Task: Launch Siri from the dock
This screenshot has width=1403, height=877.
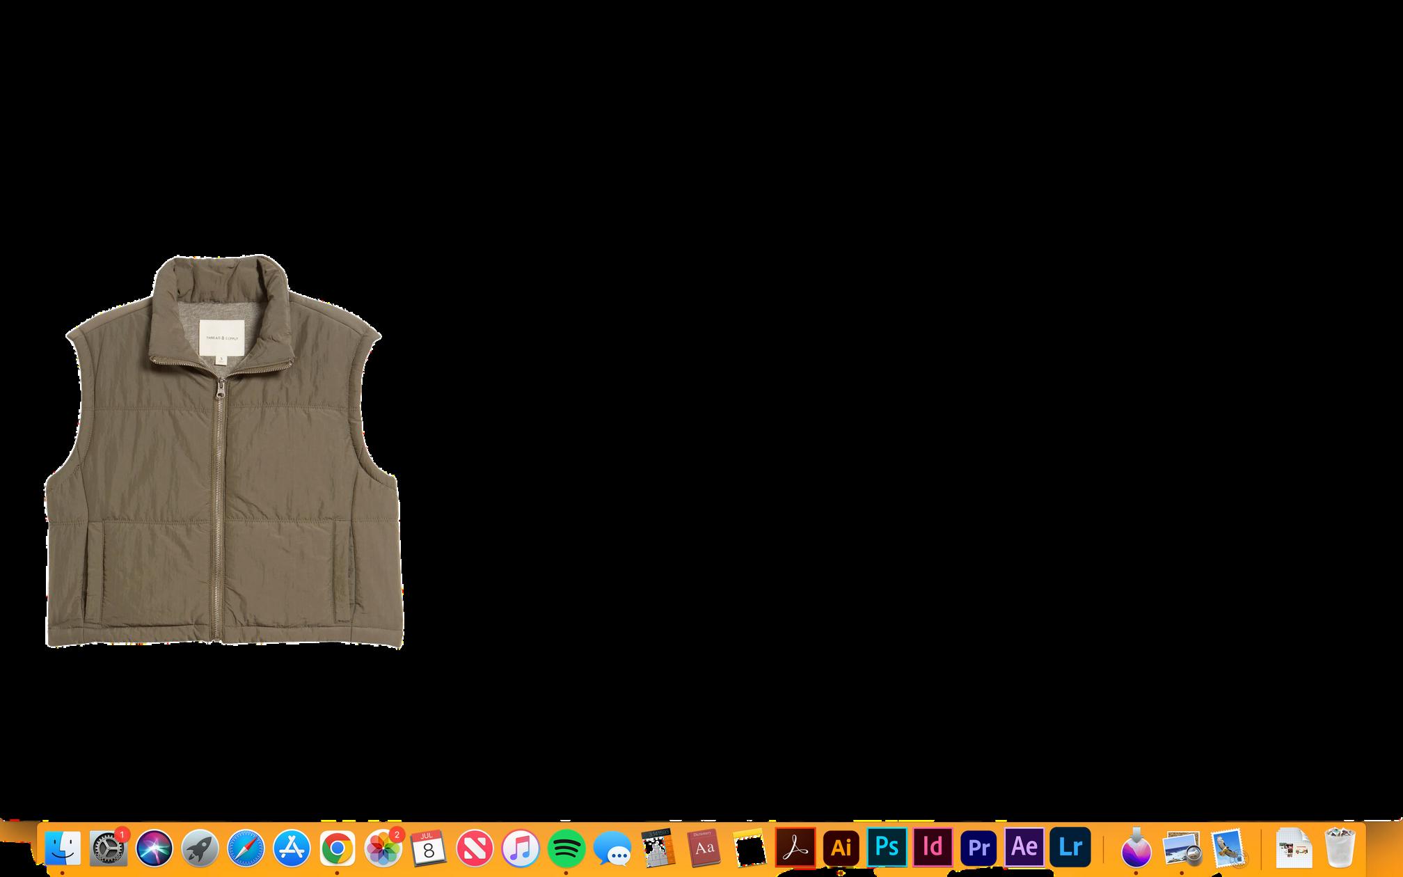Action: (x=154, y=848)
